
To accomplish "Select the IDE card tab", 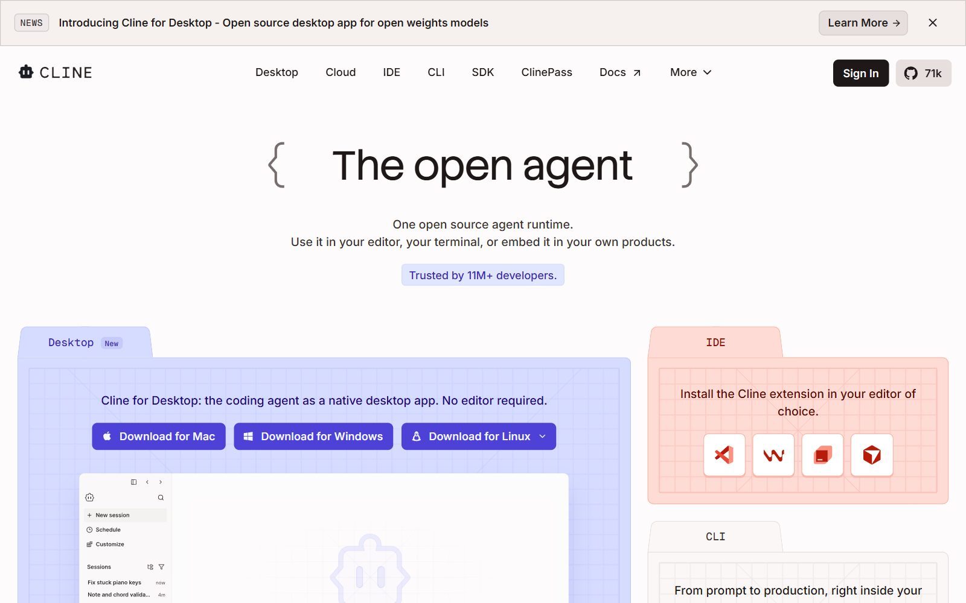I will coord(715,343).
